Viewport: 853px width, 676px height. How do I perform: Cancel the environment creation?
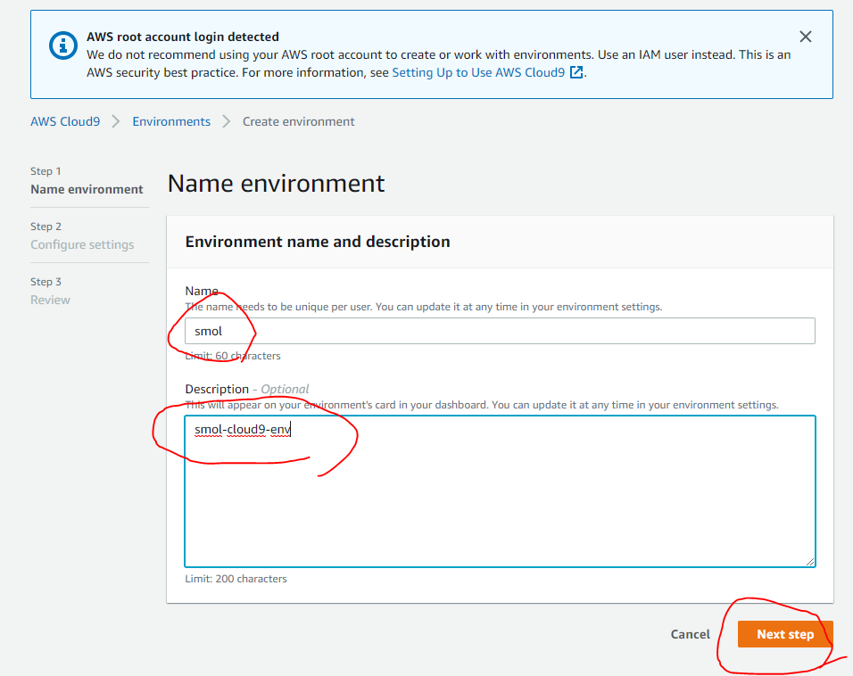point(690,634)
